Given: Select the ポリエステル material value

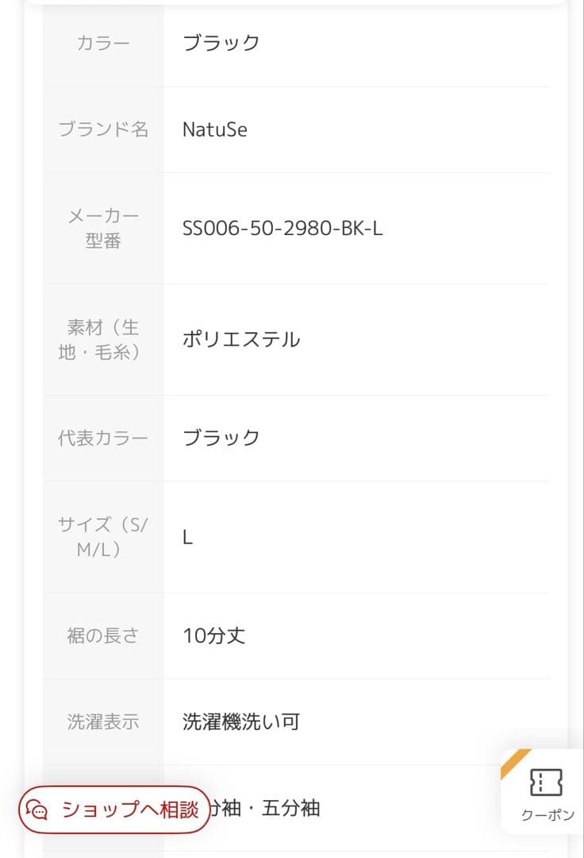Looking at the screenshot, I should click(x=241, y=339).
